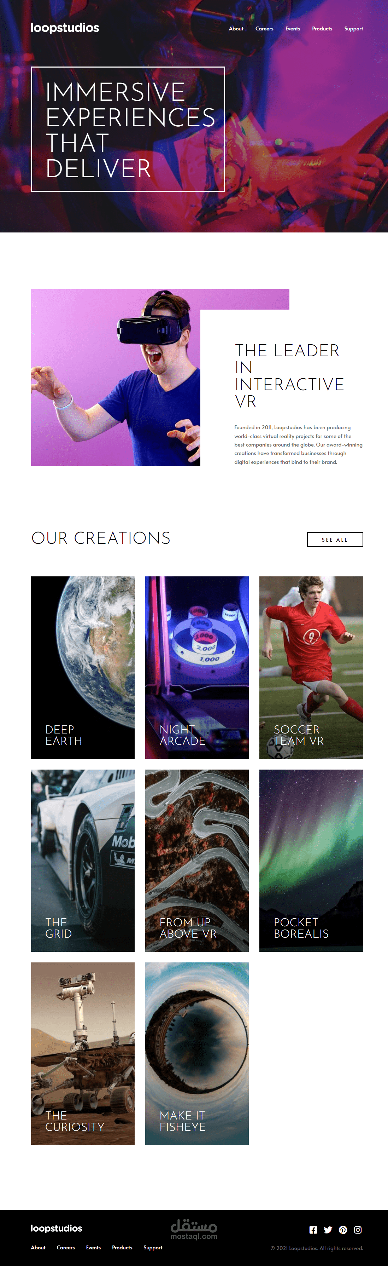
Task: Open The Curiosity rover card
Action: [83, 1053]
